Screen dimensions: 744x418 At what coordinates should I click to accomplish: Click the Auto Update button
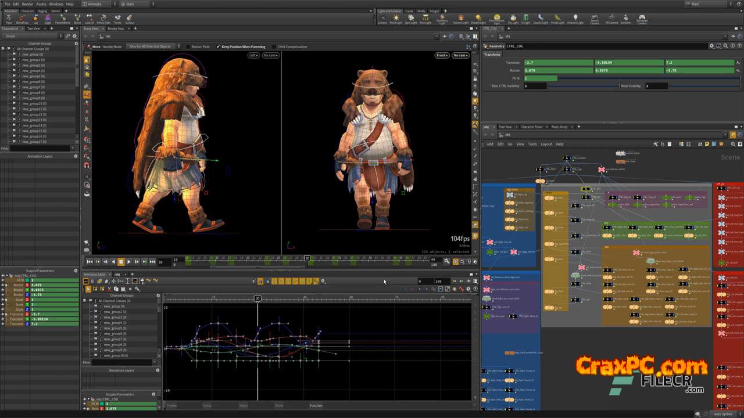[722, 414]
